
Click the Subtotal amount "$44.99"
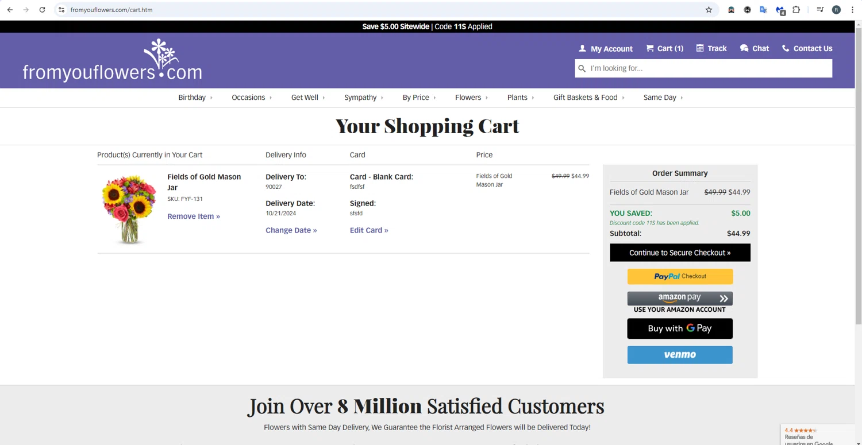(738, 234)
